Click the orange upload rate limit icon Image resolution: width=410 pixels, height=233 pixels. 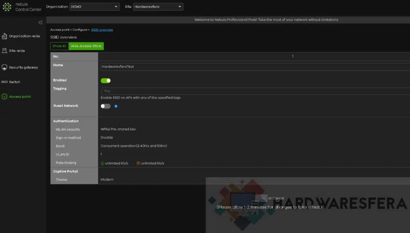(x=138, y=163)
